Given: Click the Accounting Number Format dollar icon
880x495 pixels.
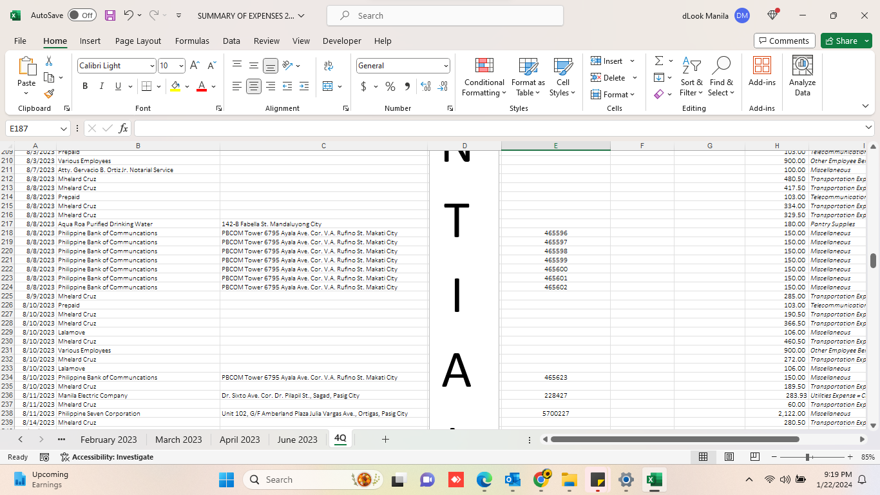Looking at the screenshot, I should (x=363, y=86).
